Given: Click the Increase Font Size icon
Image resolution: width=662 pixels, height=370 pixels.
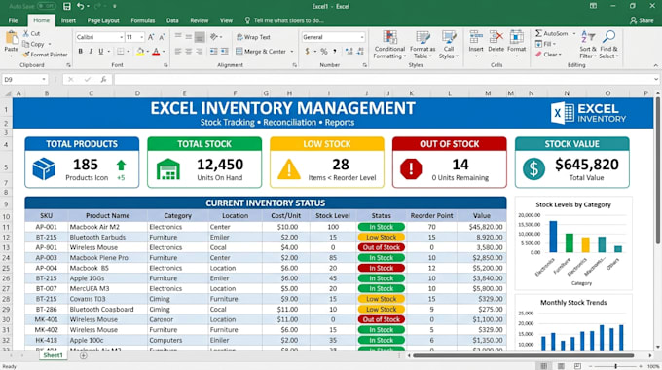Looking at the screenshot, I should coord(151,37).
